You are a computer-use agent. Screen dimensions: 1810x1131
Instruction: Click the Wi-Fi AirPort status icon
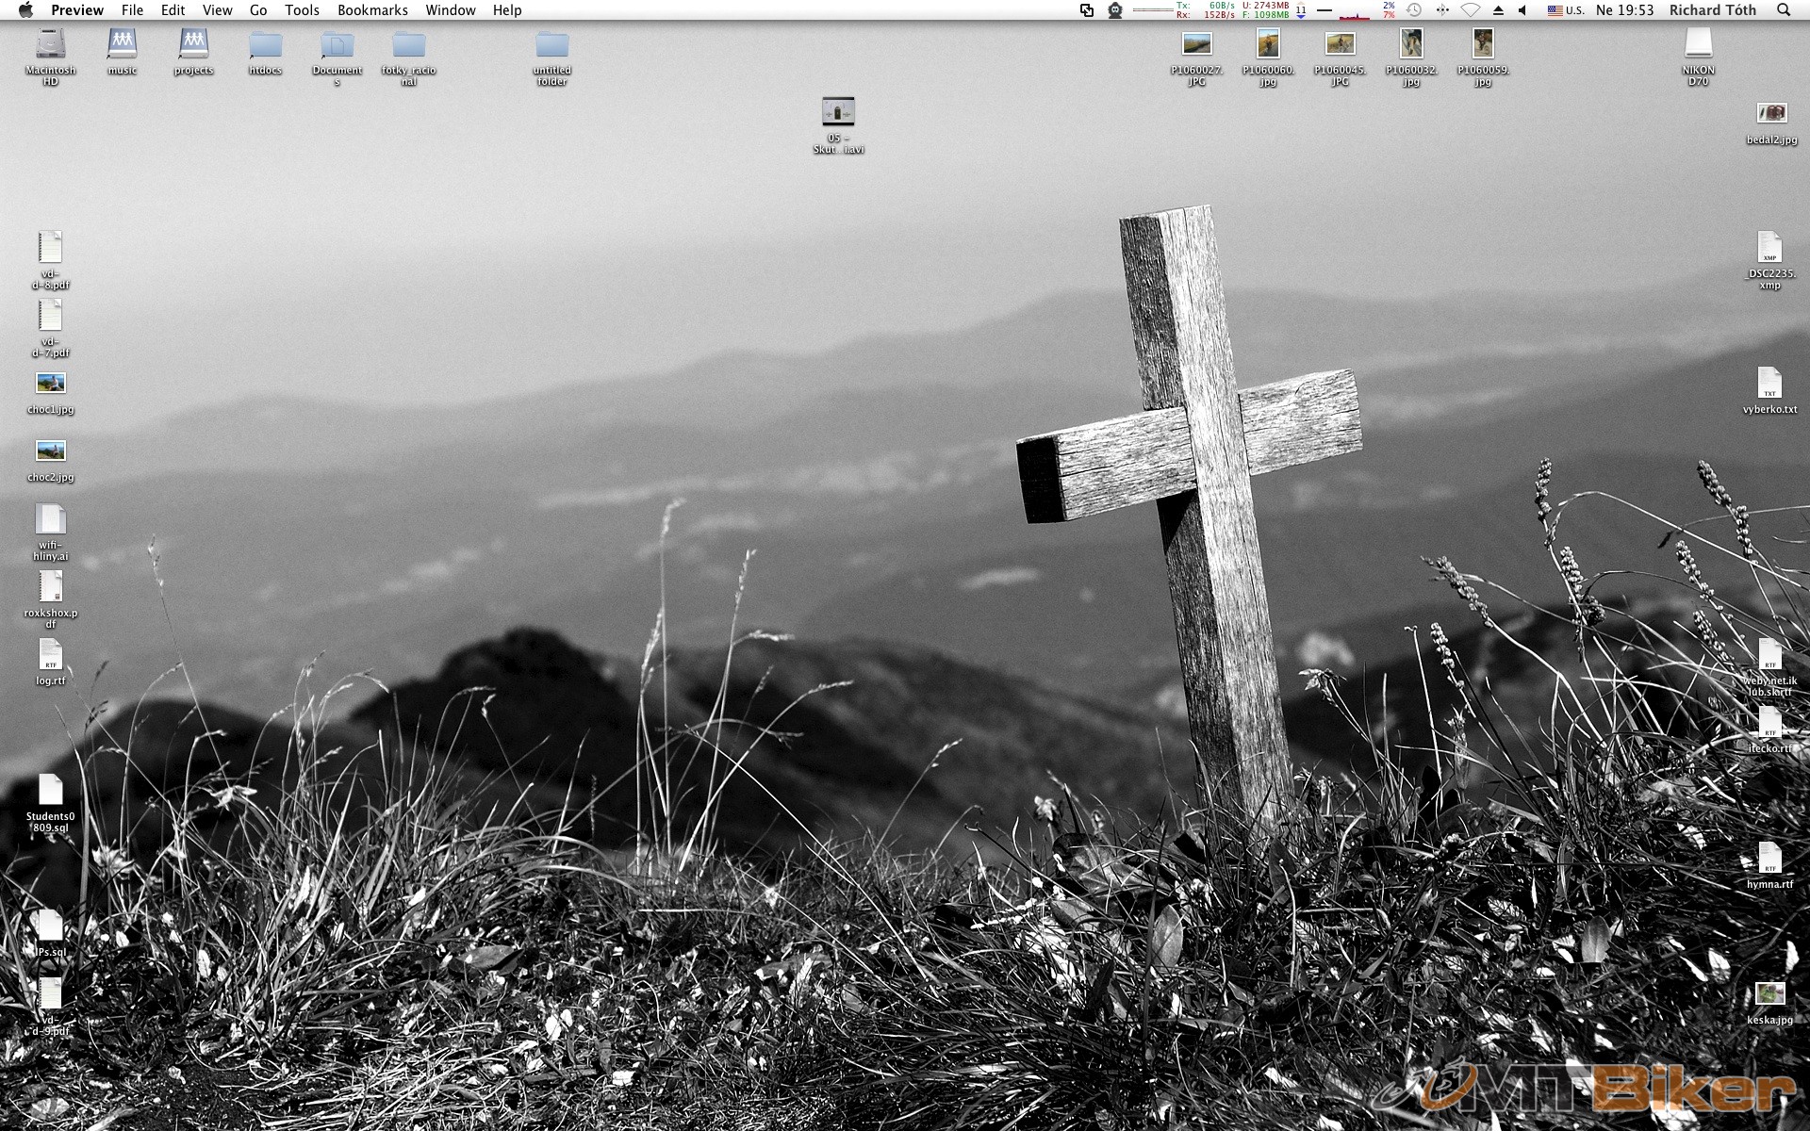pos(1470,10)
